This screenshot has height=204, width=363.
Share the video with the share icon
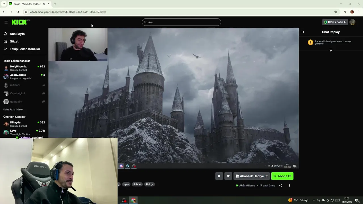(x=280, y=186)
